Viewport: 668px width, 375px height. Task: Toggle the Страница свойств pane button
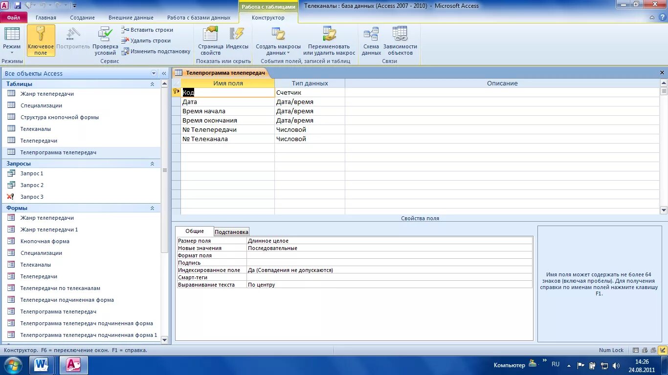pos(211,41)
